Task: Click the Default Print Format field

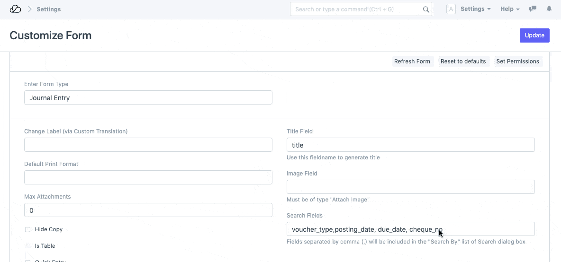Action: pyautogui.click(x=148, y=177)
